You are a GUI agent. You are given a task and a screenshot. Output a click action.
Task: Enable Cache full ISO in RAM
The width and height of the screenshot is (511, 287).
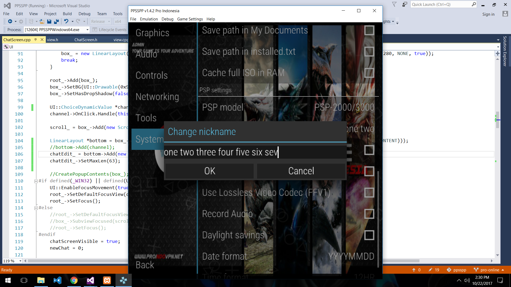click(x=369, y=73)
